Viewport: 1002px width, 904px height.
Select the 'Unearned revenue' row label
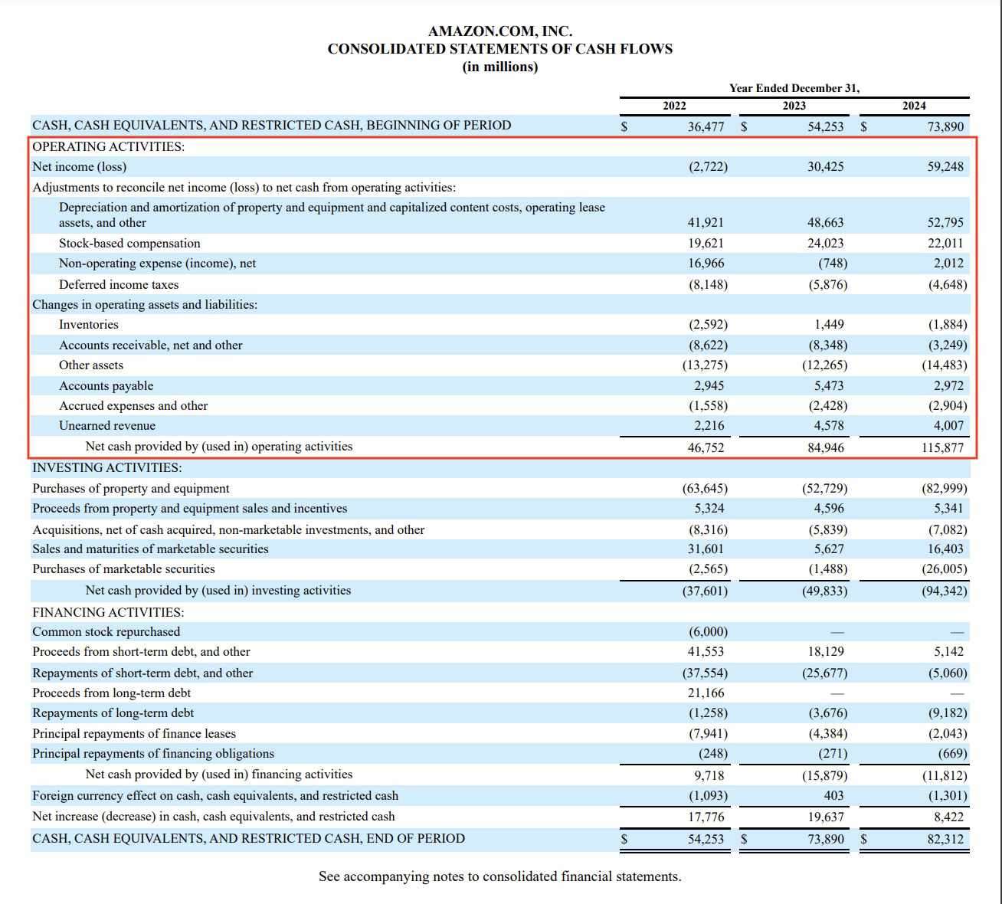tap(107, 426)
